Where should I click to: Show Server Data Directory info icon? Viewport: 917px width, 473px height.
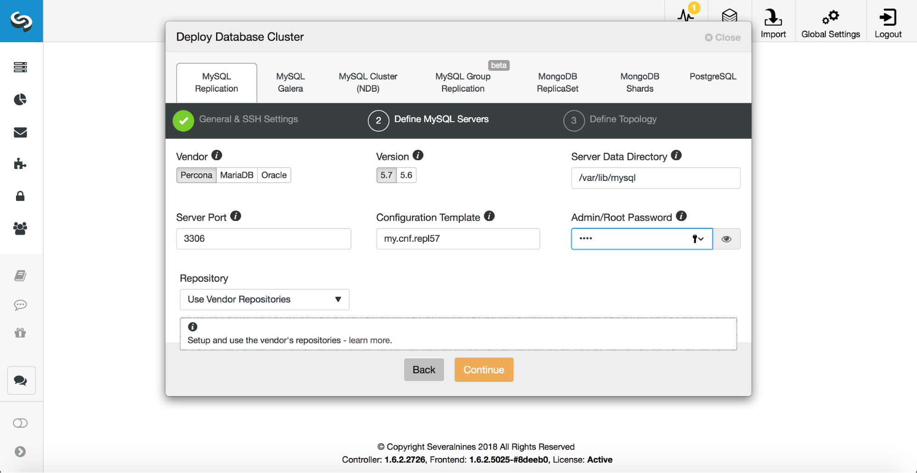pyautogui.click(x=676, y=155)
